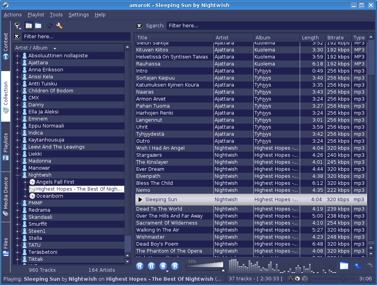Screen dimensions: 377x285
Task: Sort playlist by the Artist column header
Action: tap(233, 38)
